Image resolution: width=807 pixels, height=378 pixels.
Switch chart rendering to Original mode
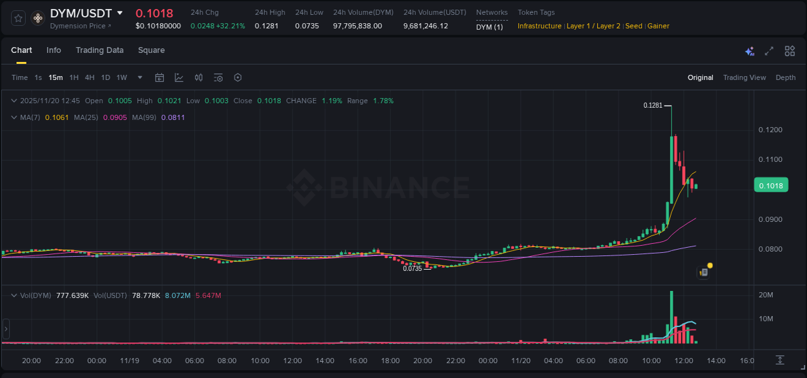[700, 77]
